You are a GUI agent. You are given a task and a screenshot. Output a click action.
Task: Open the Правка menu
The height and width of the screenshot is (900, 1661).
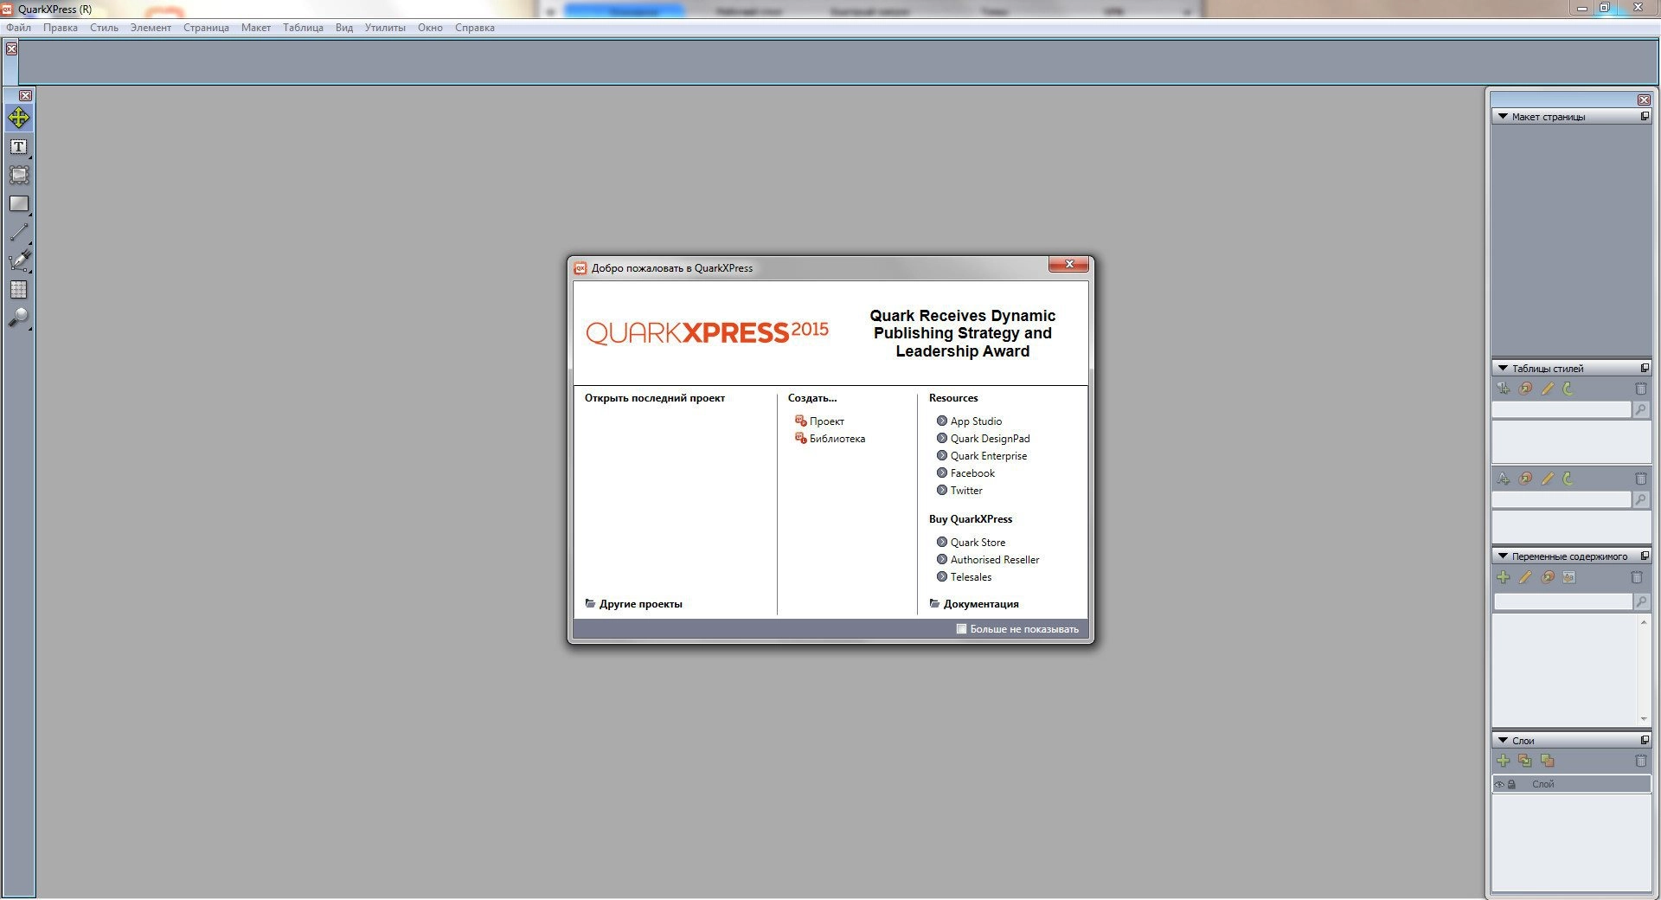click(60, 28)
